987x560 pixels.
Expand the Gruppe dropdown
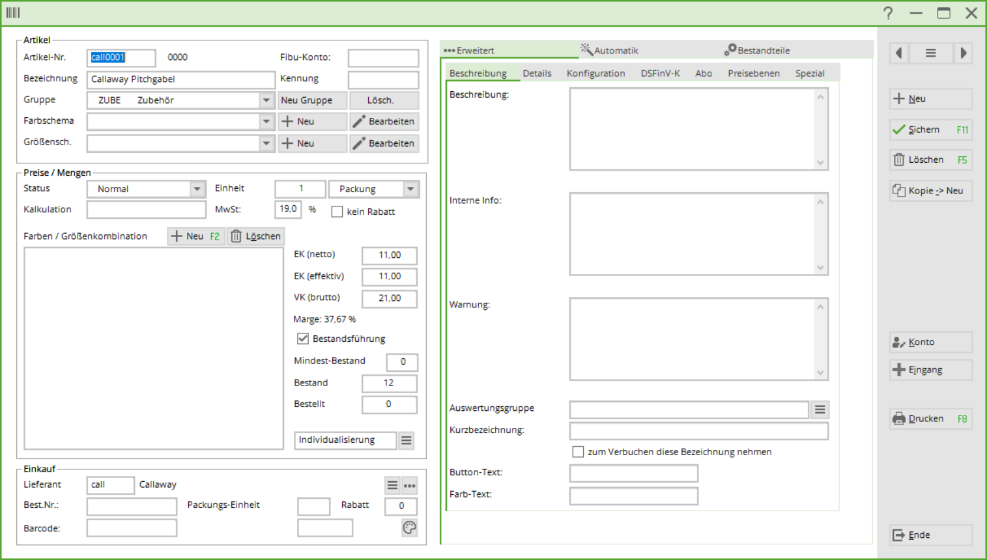pos(266,100)
